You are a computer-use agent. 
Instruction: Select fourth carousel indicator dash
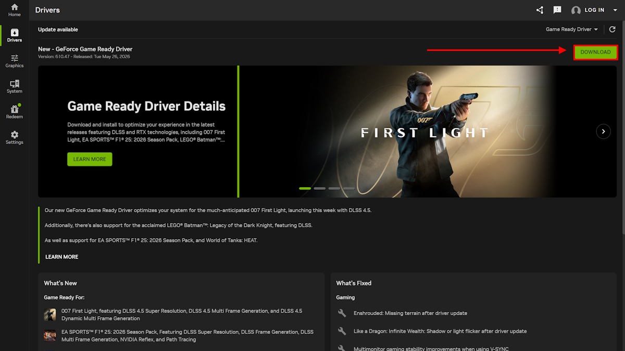[349, 188]
